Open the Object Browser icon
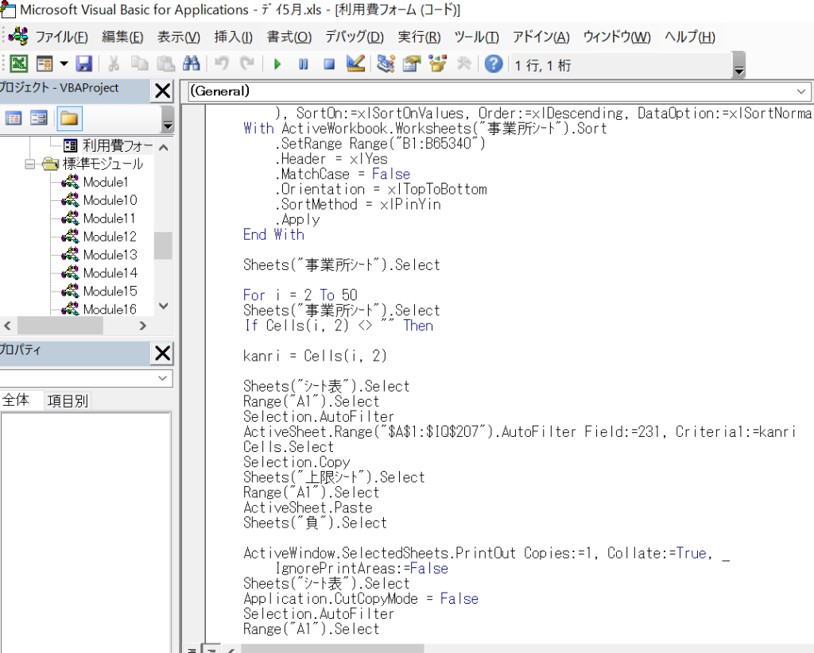Viewport: 814px width, 653px height. coord(437,64)
